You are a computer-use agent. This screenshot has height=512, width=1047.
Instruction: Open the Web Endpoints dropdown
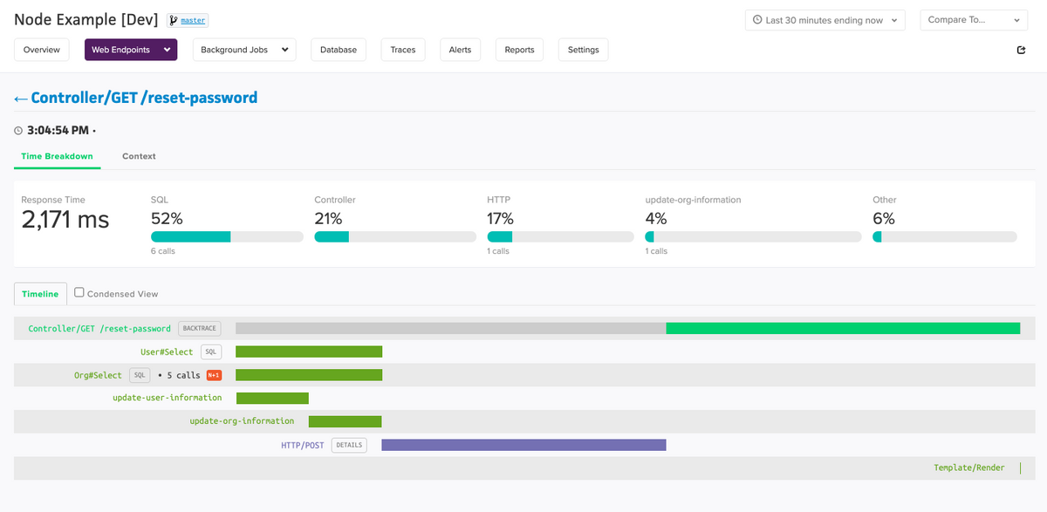(130, 50)
